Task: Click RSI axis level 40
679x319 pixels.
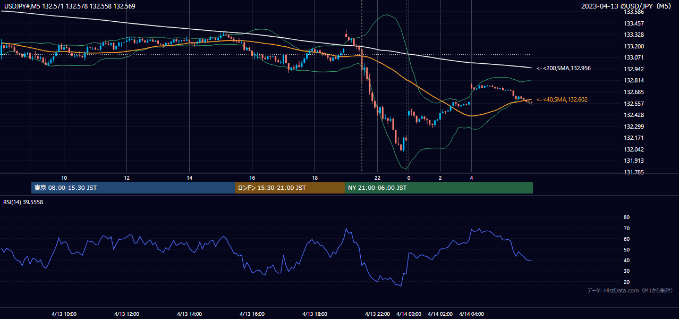Action: click(x=627, y=260)
